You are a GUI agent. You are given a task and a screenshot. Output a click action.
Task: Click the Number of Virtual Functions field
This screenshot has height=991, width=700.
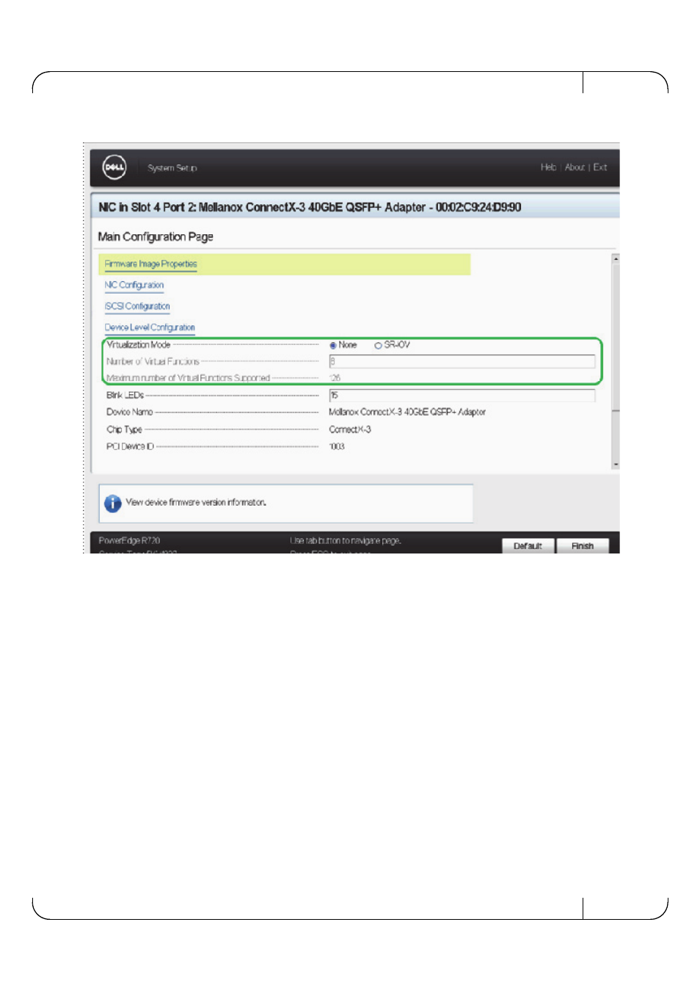click(462, 361)
